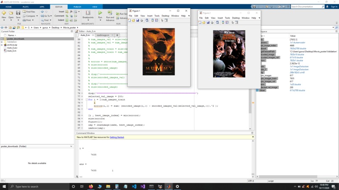This screenshot has height=190, width=339.
Task: Open the New dropdown arrow
Action: (4, 20)
